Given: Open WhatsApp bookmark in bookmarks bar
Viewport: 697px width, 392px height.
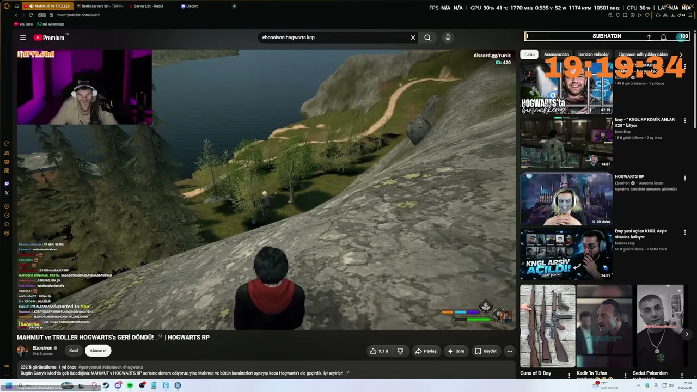Looking at the screenshot, I should 51,24.
